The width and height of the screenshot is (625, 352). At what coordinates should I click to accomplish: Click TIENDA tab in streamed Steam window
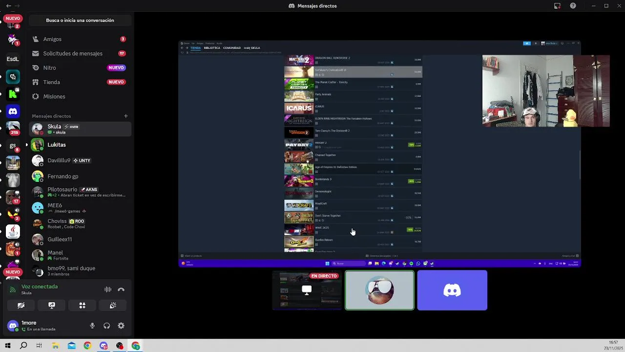pos(195,48)
